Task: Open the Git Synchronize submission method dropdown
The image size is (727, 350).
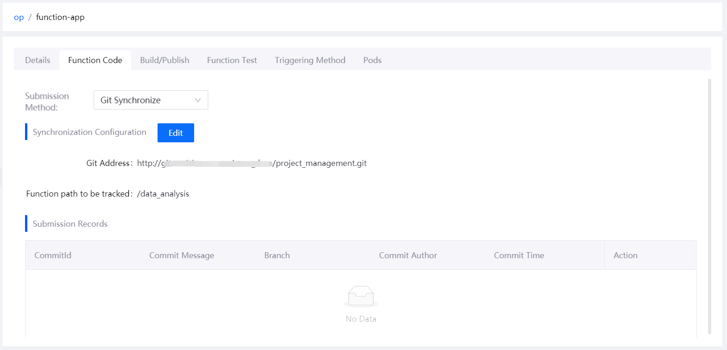Action: click(x=150, y=100)
